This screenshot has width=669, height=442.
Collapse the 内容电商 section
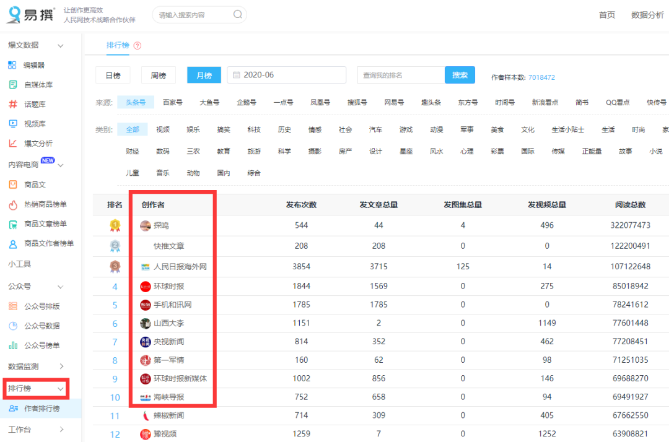point(61,165)
